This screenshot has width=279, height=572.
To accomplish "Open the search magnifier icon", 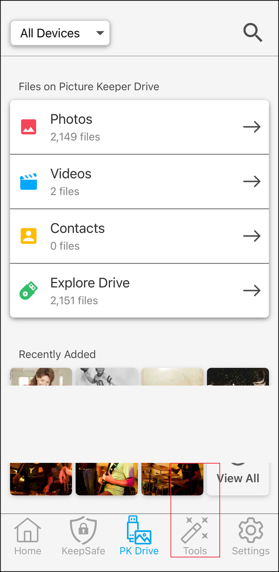I will [x=253, y=33].
